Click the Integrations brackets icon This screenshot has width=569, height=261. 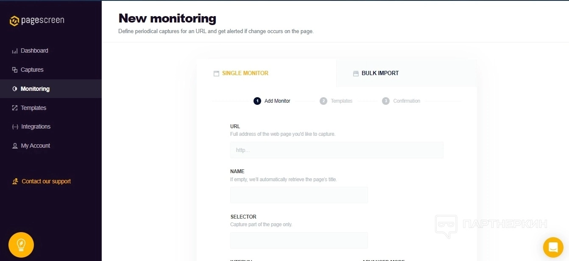15,127
